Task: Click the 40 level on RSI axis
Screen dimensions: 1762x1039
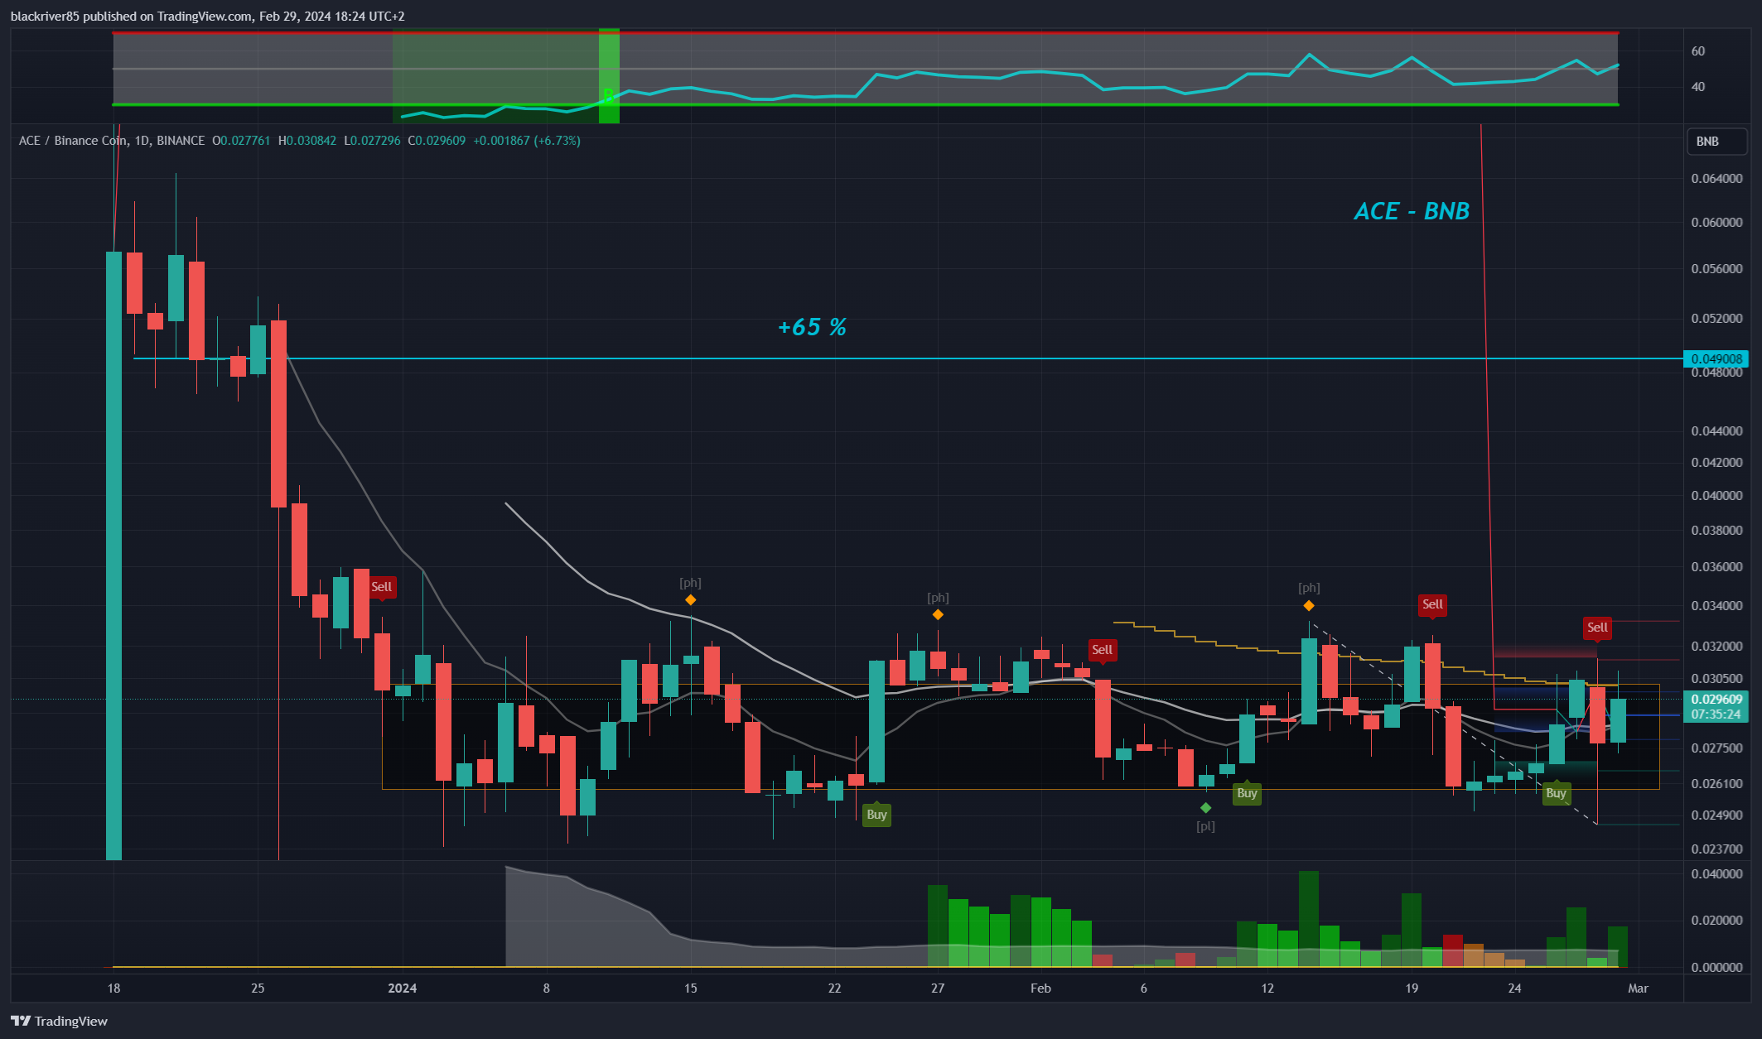Action: click(1698, 87)
